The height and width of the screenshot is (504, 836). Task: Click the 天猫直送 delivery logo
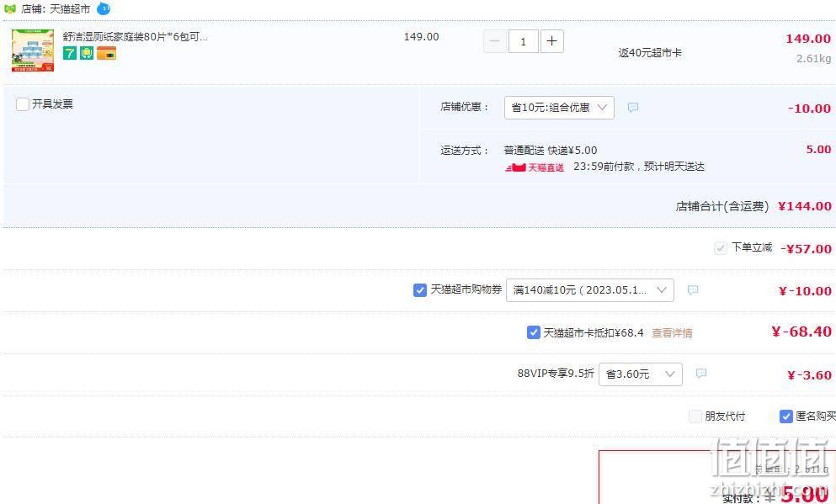(x=535, y=167)
